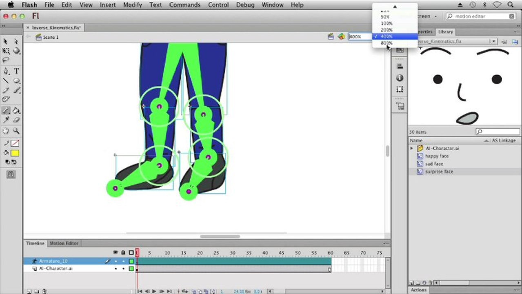Click frame 30 on the timeline ruler
This screenshot has width=522, height=294.
232,253
